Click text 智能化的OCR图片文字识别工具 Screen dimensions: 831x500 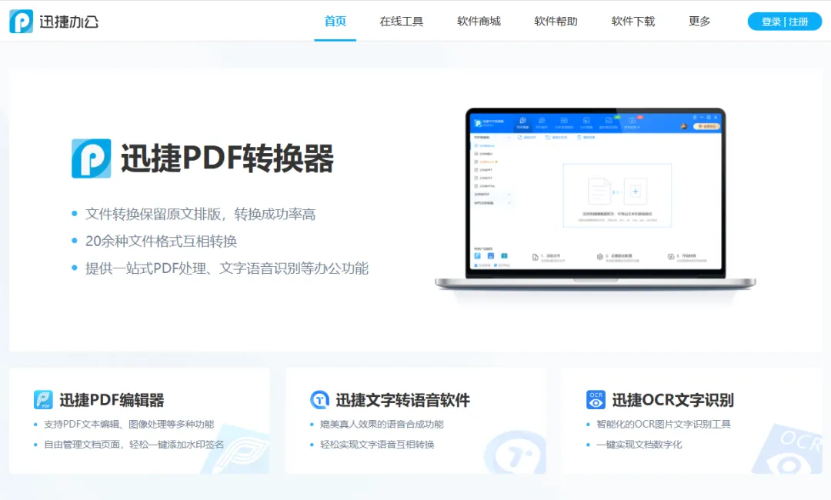(x=663, y=425)
